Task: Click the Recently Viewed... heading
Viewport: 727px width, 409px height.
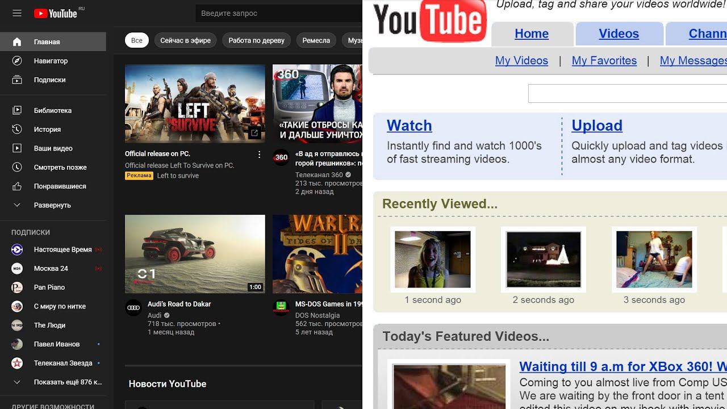Action: [440, 204]
